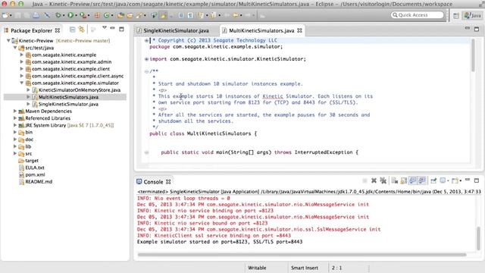Expand com.seagate.kinetic.example package
The image size is (485, 273).
pos(22,55)
